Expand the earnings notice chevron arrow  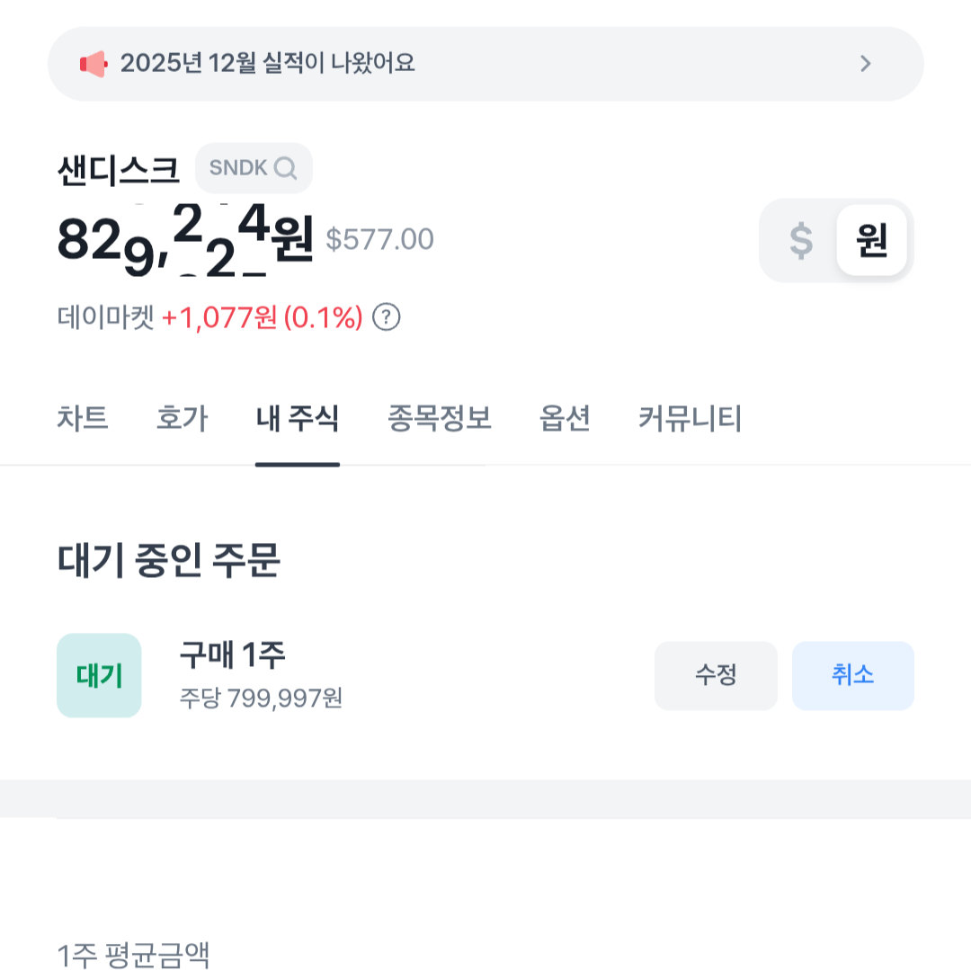tap(866, 64)
